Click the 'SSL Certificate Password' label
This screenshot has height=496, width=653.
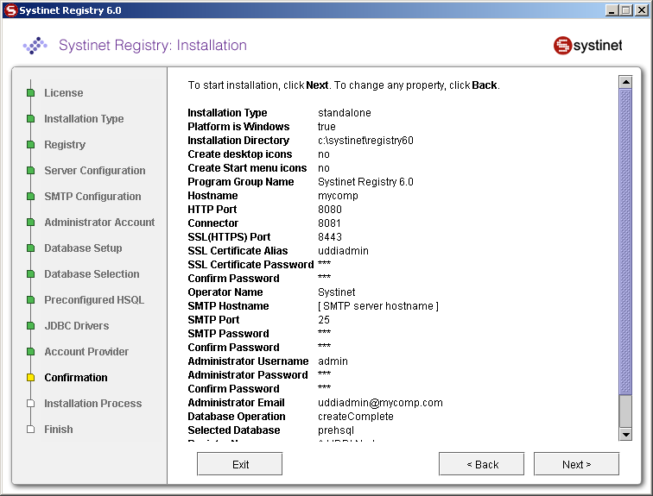(x=250, y=265)
